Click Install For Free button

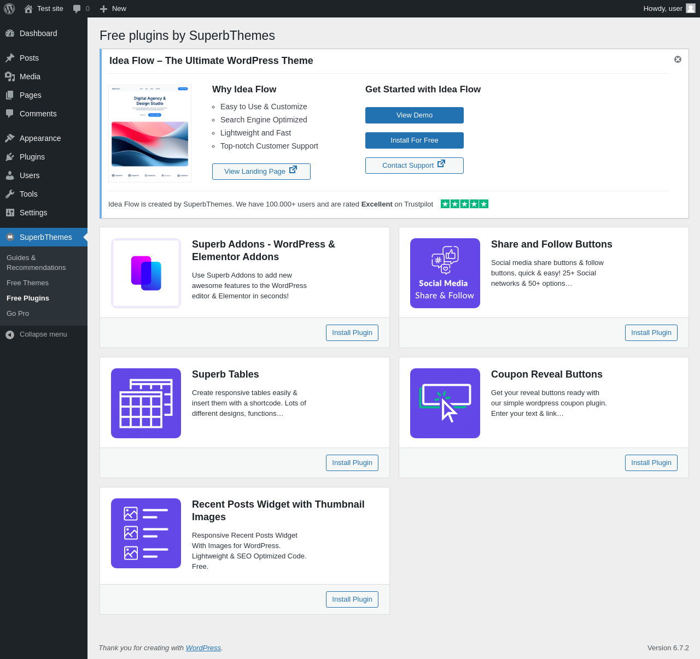click(x=415, y=140)
